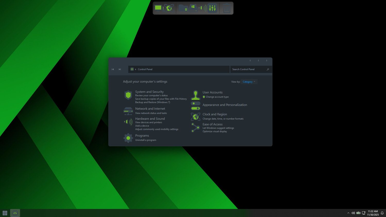Open the recycle bin dock icon
Screen dimensions: 386x217
pyautogui.click(x=227, y=8)
